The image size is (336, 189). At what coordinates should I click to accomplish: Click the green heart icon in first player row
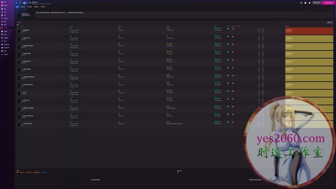(x=228, y=30)
